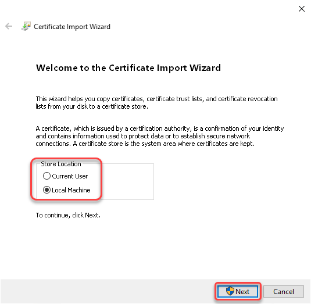The height and width of the screenshot is (304, 311).
Task: Click the UAC shield icon on Next
Action: (230, 291)
